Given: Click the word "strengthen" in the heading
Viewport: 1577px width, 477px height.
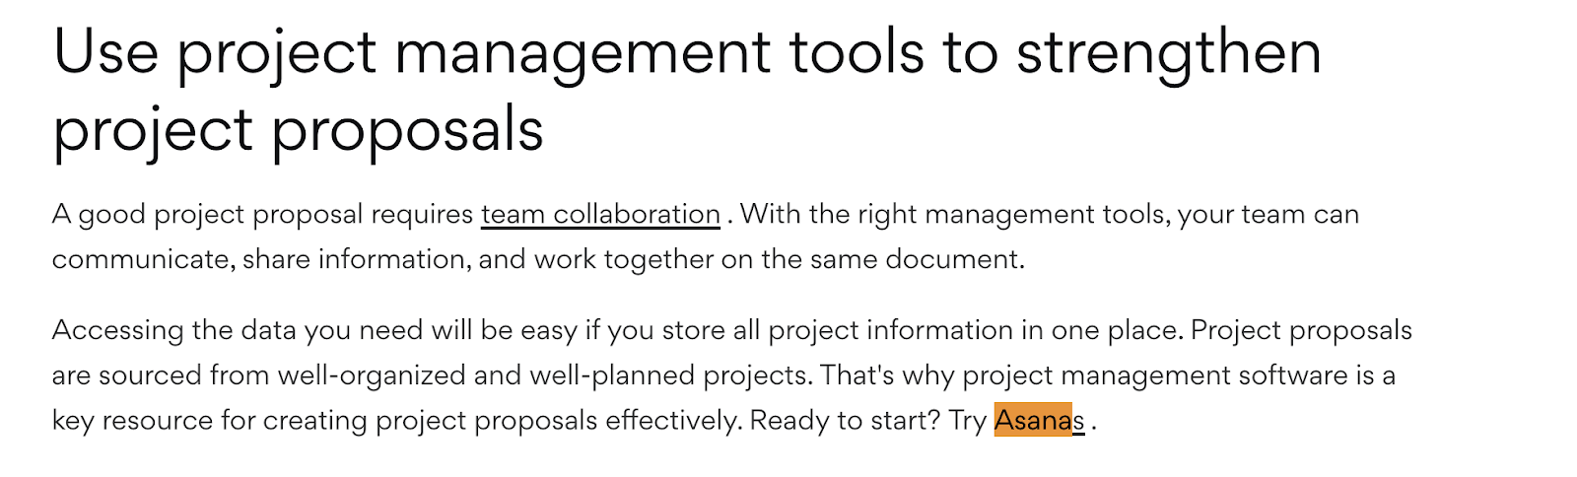Looking at the screenshot, I should [x=1168, y=53].
